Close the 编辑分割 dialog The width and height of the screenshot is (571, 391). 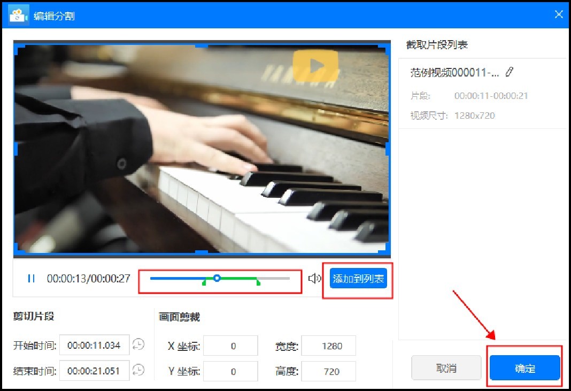[559, 14]
